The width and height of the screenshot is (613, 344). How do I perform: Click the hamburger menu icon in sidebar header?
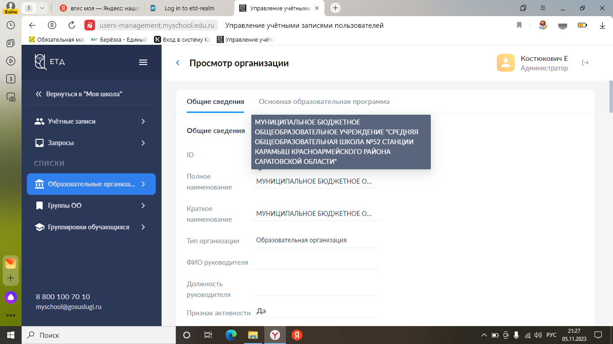pos(143,62)
